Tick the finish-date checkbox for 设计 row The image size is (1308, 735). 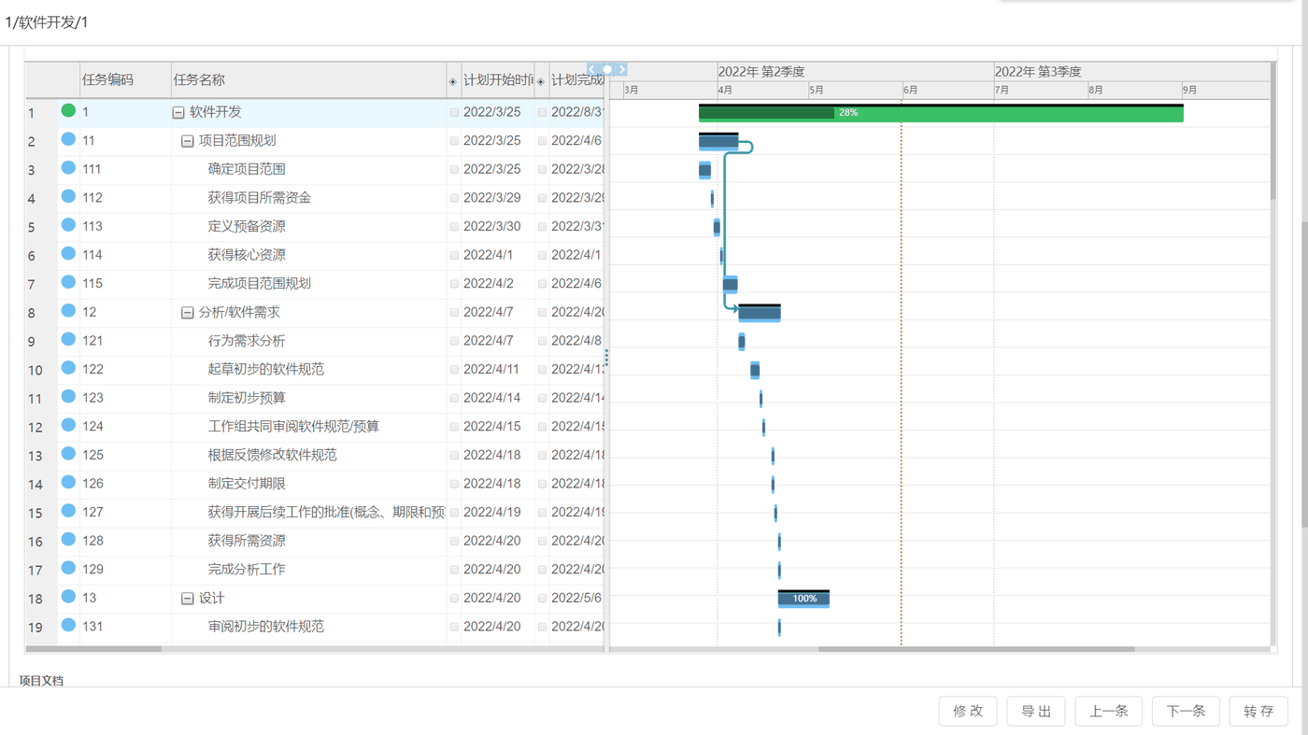coord(542,599)
